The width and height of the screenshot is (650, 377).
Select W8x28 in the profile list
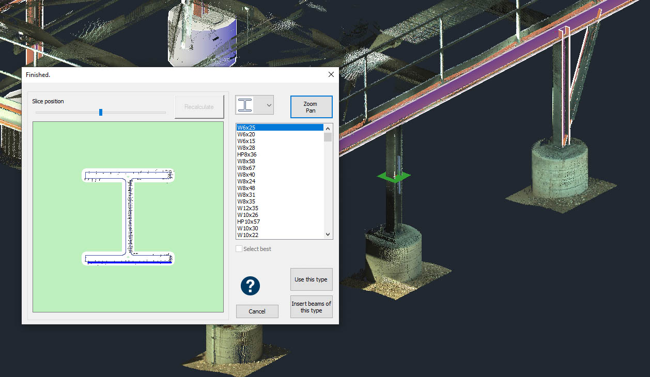[x=280, y=148]
